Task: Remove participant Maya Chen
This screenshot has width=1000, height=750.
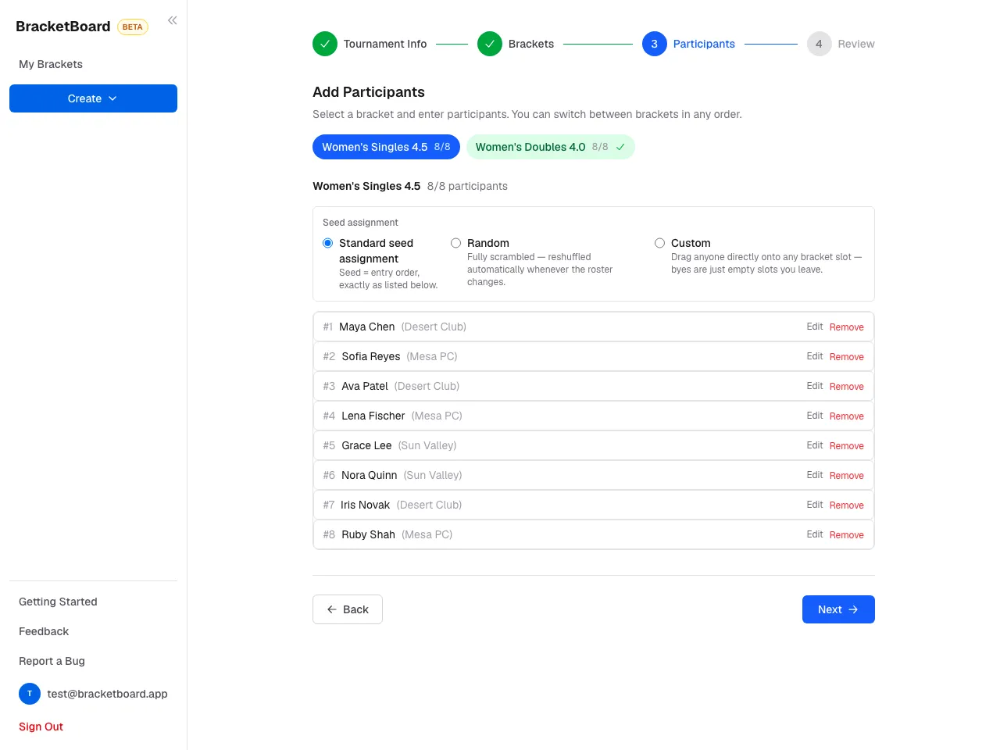Action: pyautogui.click(x=847, y=327)
